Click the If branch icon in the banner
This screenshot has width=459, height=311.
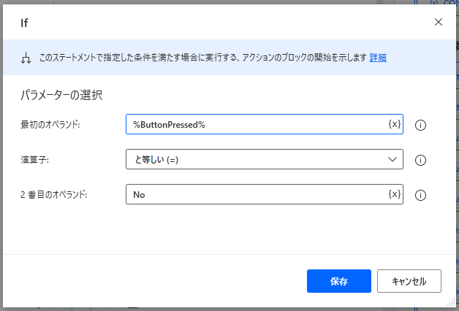[26, 58]
